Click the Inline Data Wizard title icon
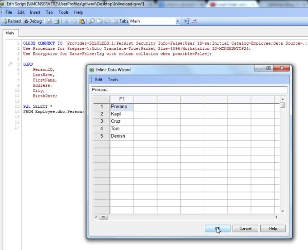 click(x=92, y=70)
